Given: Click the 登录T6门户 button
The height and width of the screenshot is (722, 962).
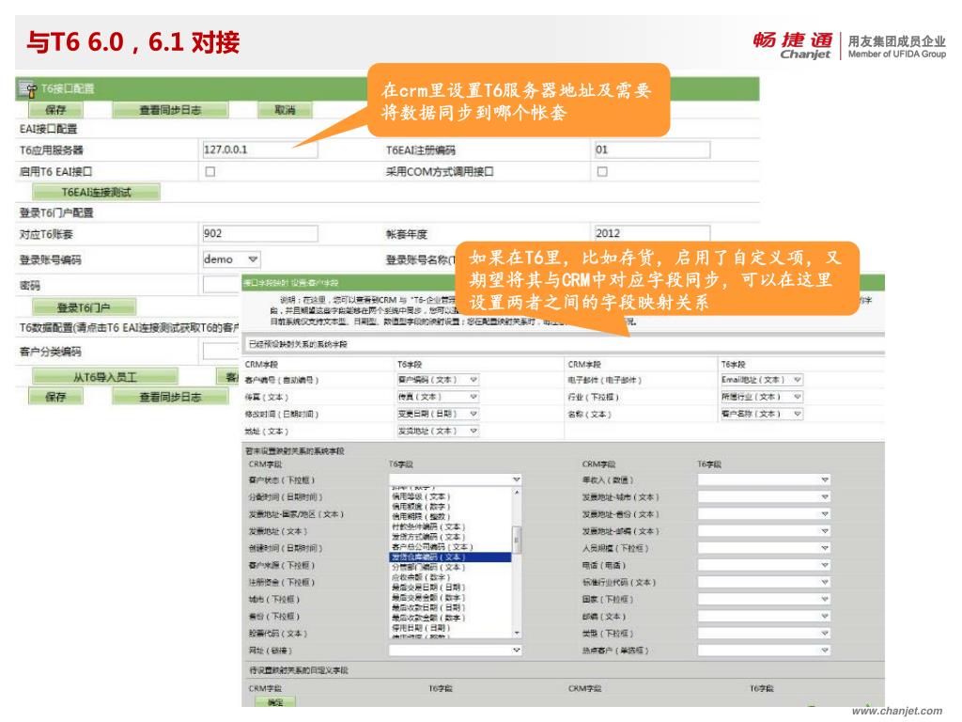Looking at the screenshot, I should [x=84, y=307].
